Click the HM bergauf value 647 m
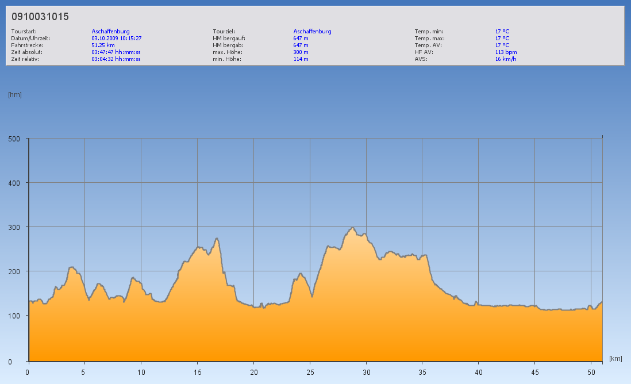 [301, 39]
